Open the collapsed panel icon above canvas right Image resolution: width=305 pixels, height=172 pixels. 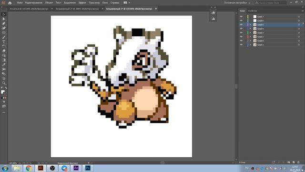coord(213,13)
